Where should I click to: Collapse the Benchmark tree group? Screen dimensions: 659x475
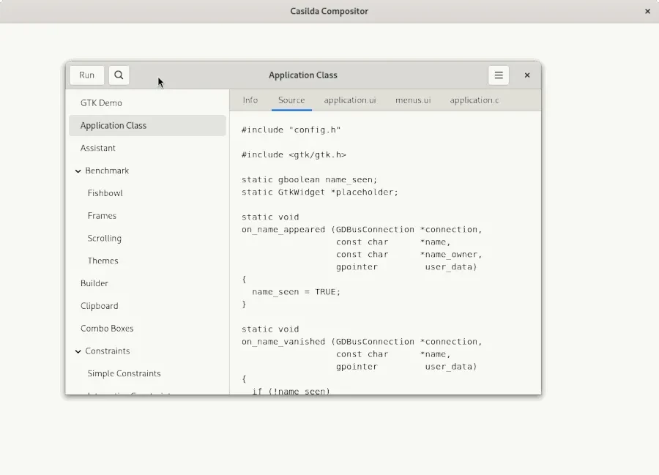pos(78,171)
